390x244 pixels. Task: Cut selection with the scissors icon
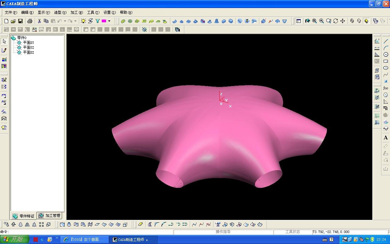tap(39, 21)
